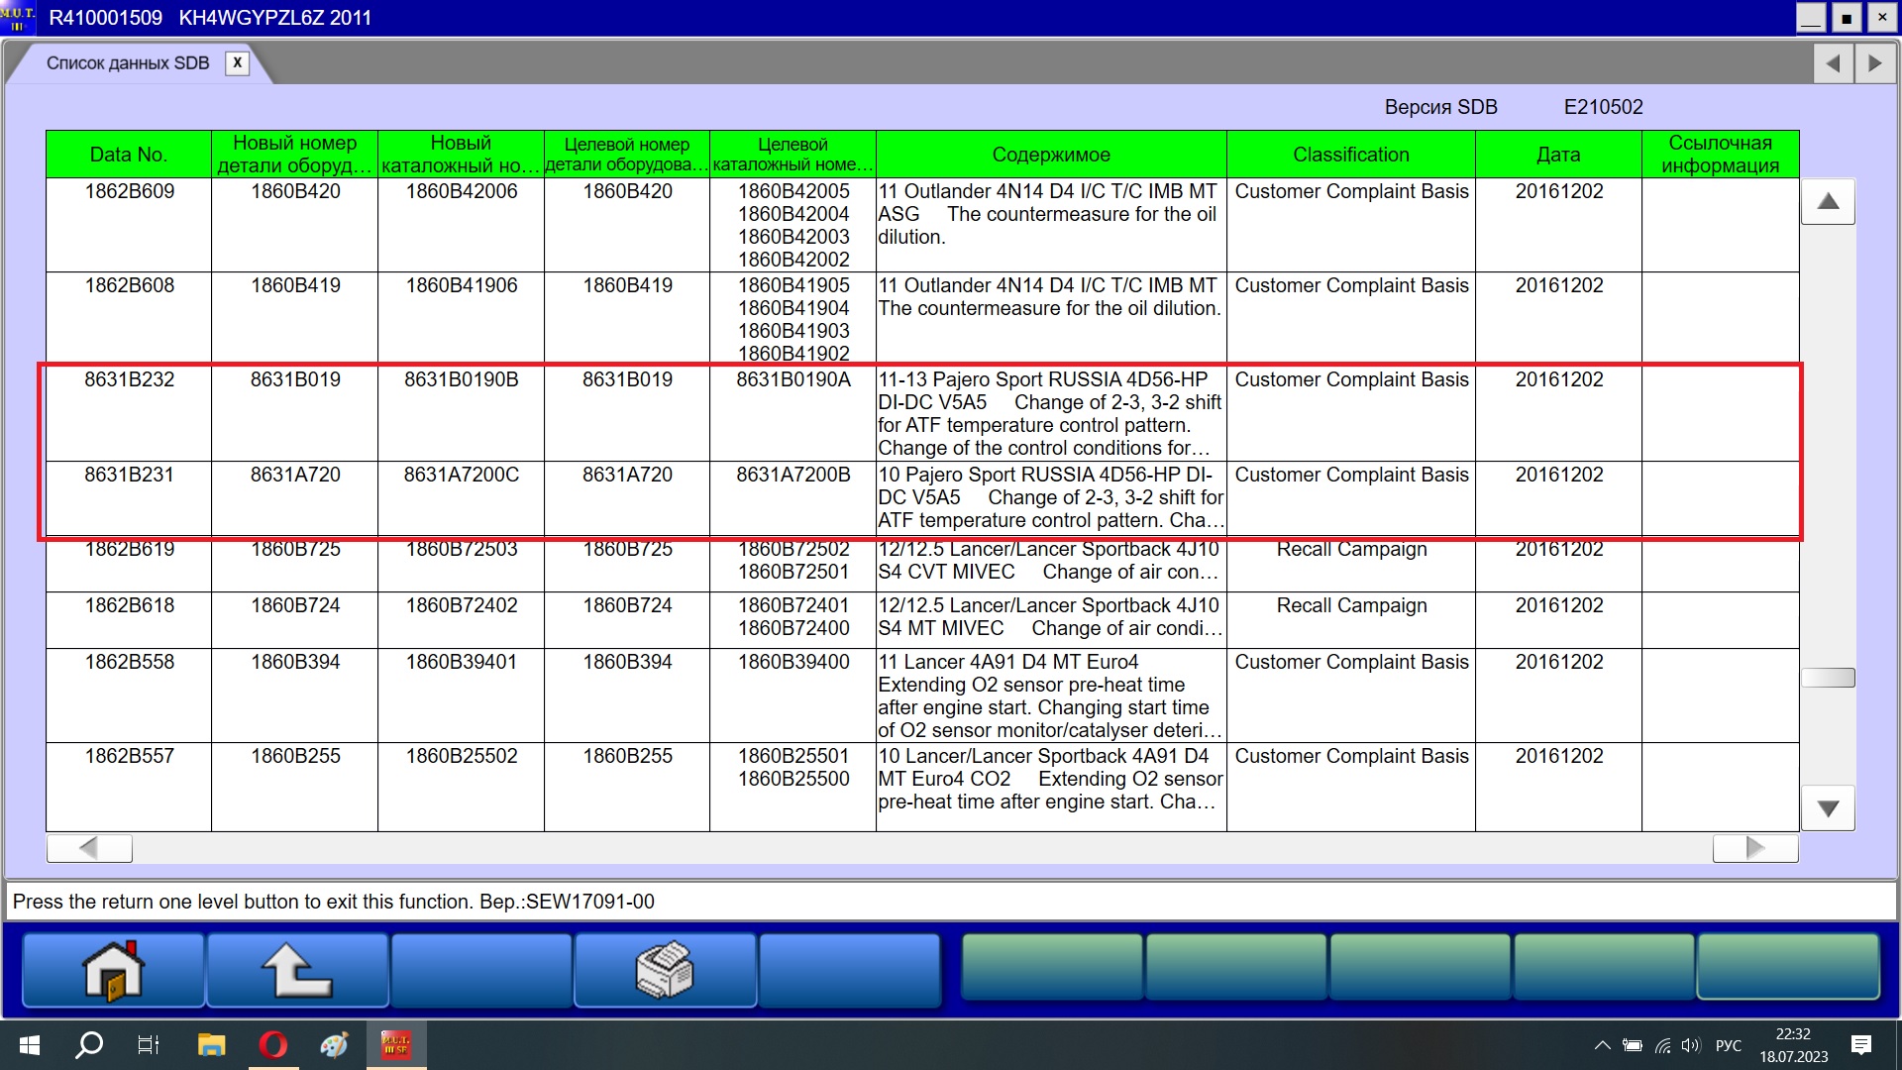Go to the previous tab with the left triangle

1833,63
